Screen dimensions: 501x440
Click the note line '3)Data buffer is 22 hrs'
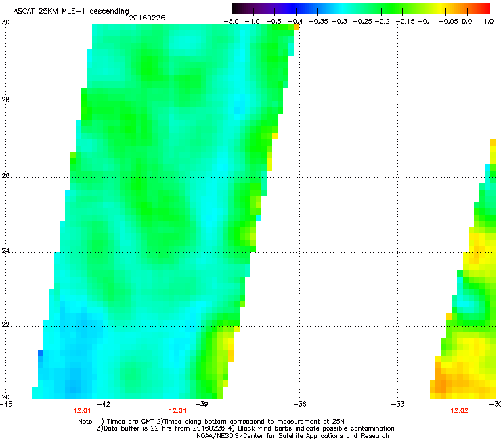pyautogui.click(x=246, y=428)
